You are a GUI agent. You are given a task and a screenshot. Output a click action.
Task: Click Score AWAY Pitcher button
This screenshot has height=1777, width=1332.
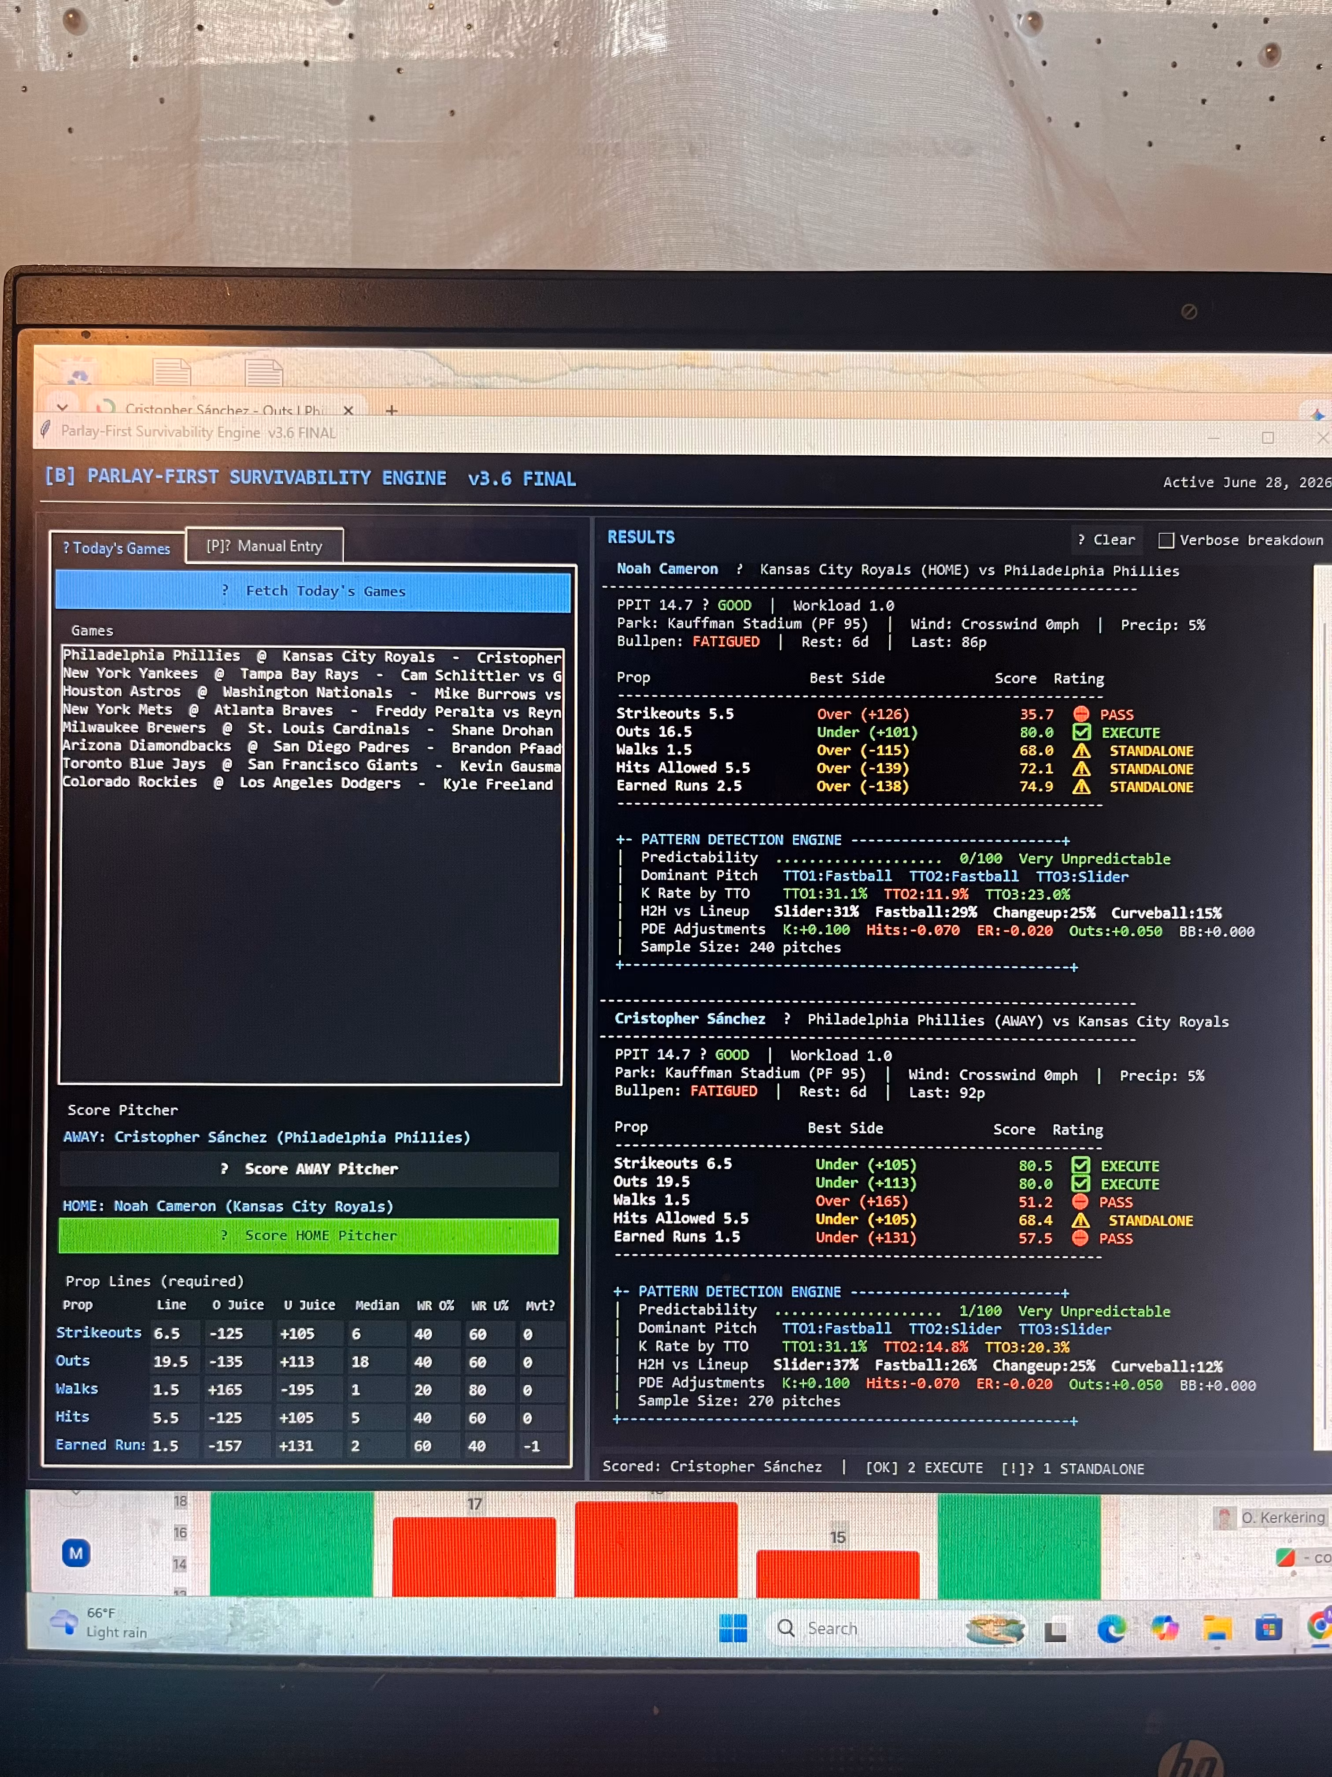coord(309,1169)
